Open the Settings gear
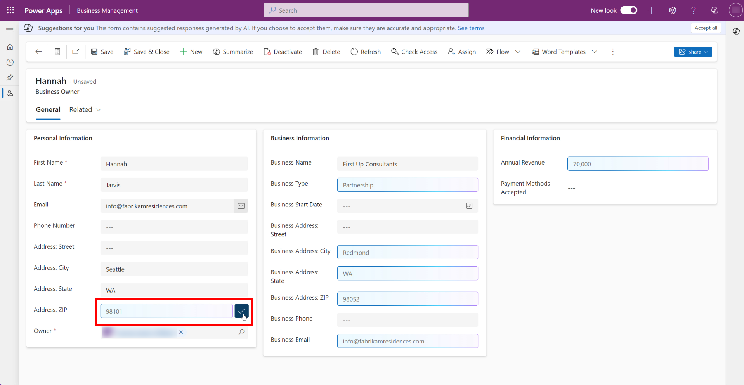 [x=673, y=10]
